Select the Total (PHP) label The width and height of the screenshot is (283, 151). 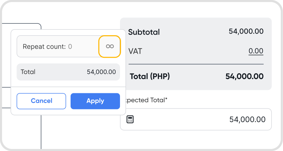[150, 77]
